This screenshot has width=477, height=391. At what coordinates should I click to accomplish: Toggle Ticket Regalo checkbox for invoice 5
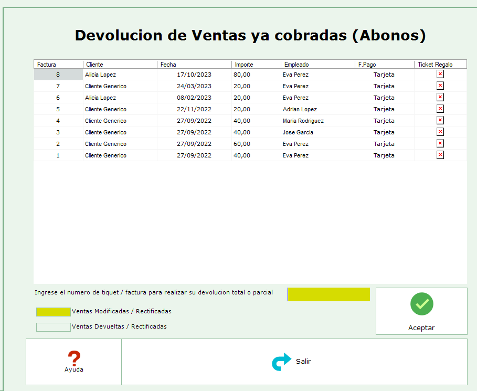coord(440,109)
